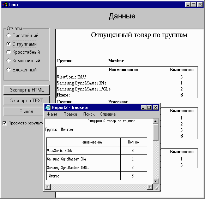The image size is (205, 199).
Task: Click the Processor group name in the Тест report
Action: pos(118,102)
